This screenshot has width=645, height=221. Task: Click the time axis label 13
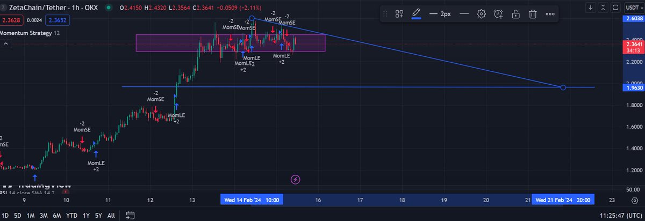pyautogui.click(x=192, y=200)
